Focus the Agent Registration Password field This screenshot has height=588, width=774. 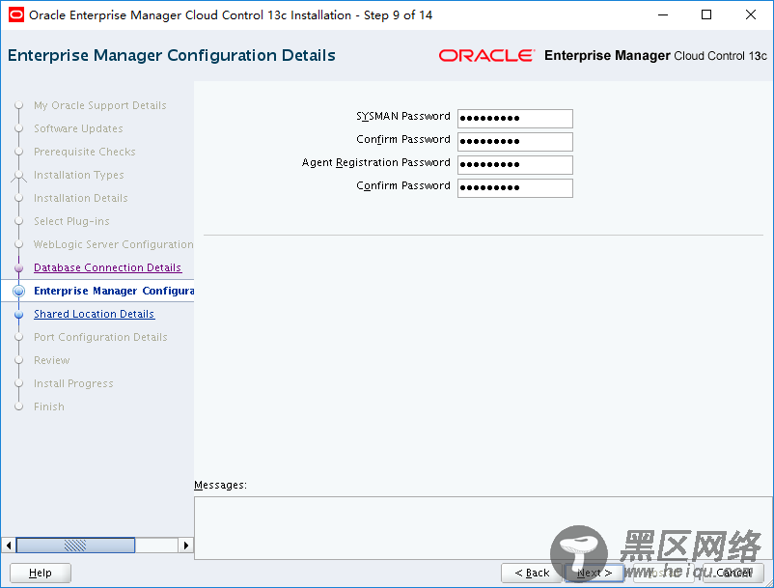[x=514, y=165]
